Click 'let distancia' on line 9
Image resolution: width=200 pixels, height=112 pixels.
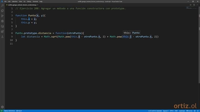(x=30, y=37)
